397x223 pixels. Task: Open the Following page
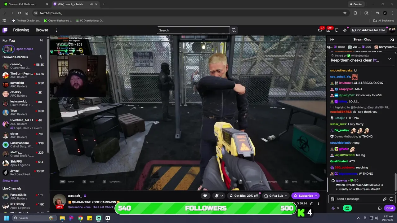[x=21, y=30]
